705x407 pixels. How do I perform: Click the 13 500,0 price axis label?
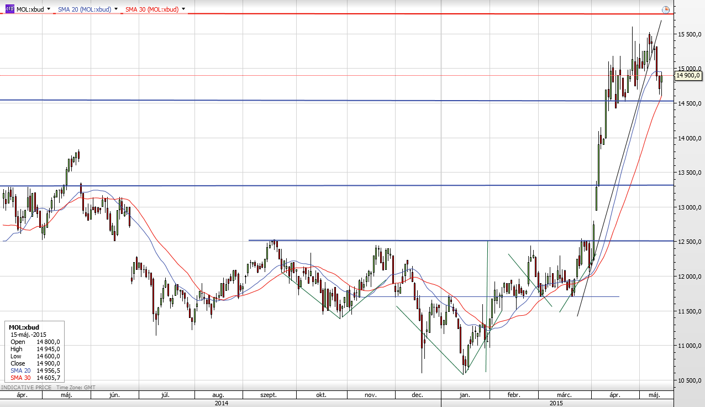click(689, 173)
